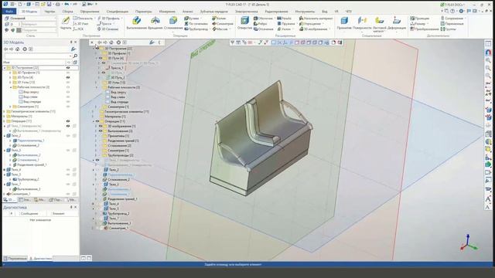
Task: Toggle eye beside 3D изображения in viewport tree
Action: coord(101,126)
